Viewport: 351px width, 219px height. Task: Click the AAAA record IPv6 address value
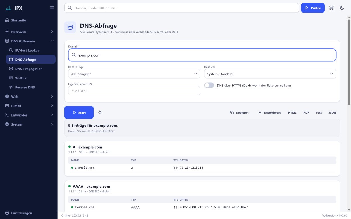point(214,207)
